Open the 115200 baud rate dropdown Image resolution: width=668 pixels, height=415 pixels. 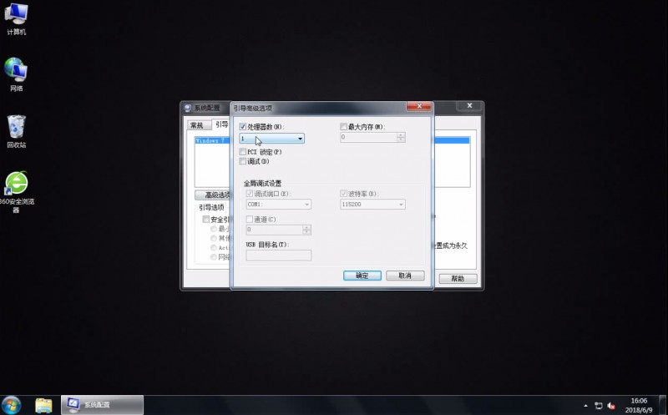pos(372,205)
